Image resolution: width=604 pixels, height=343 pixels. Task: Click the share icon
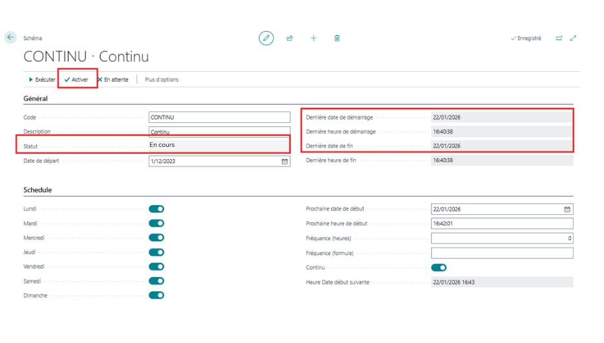pyautogui.click(x=290, y=38)
